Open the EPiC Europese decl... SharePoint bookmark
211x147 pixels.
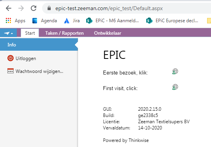click(x=172, y=21)
